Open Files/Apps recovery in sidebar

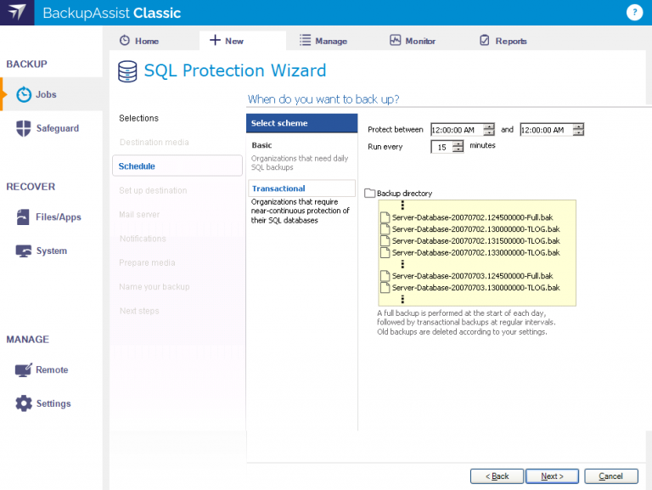pyautogui.click(x=58, y=217)
